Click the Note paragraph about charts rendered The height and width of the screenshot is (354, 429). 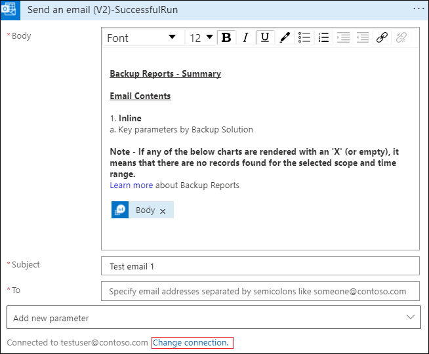pyautogui.click(x=254, y=163)
